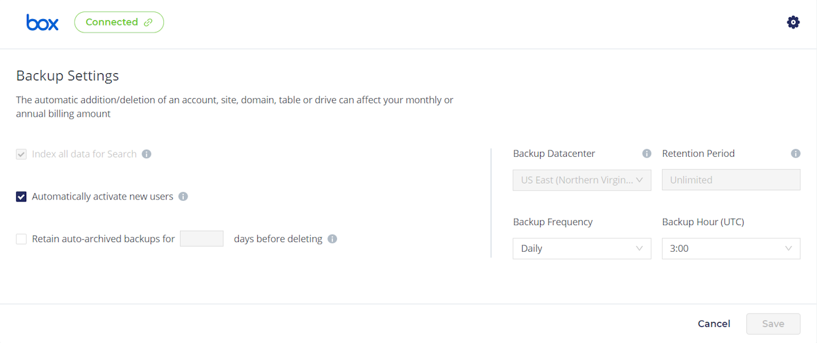The image size is (817, 343).
Task: Open the Backup Hour (UTC) dropdown
Action: [x=731, y=249]
